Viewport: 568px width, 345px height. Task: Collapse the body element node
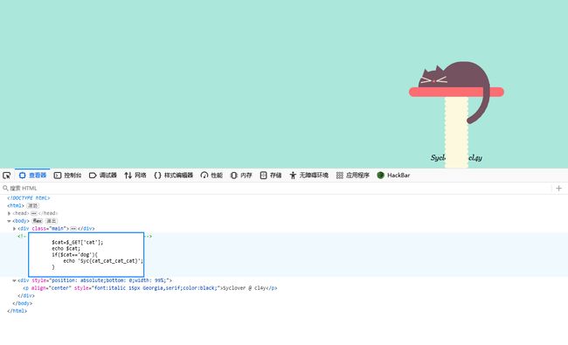[x=9, y=221]
